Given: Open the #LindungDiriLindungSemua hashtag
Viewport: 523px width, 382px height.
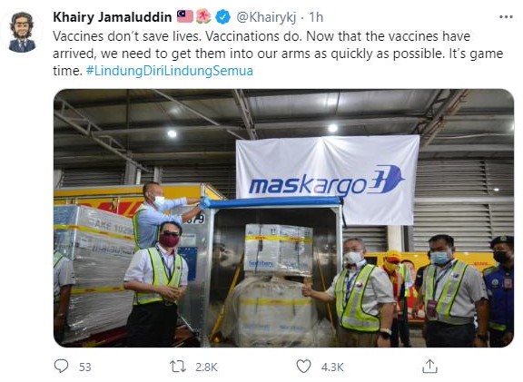Looking at the screenshot, I should [x=170, y=71].
